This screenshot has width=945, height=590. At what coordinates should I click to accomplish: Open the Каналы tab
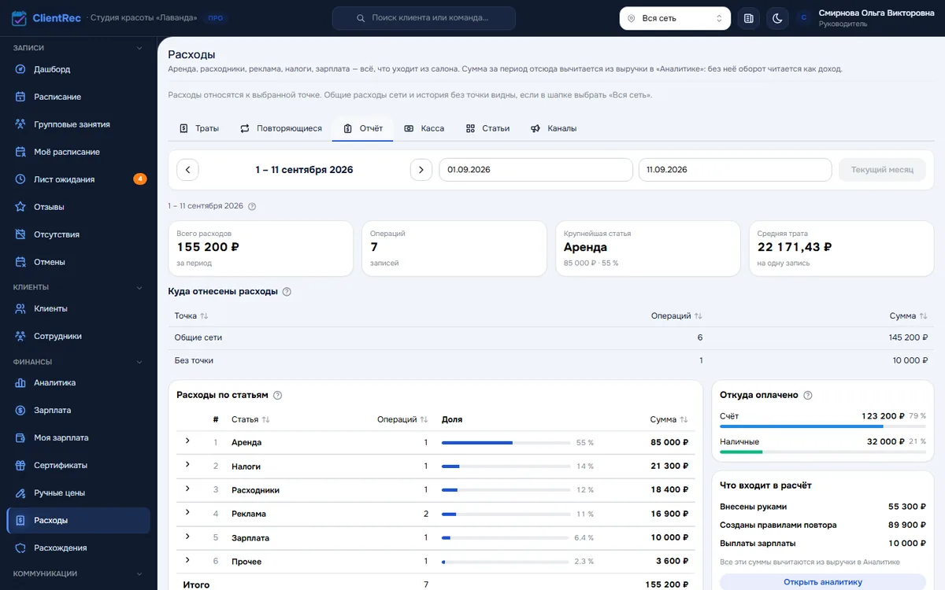pos(554,128)
